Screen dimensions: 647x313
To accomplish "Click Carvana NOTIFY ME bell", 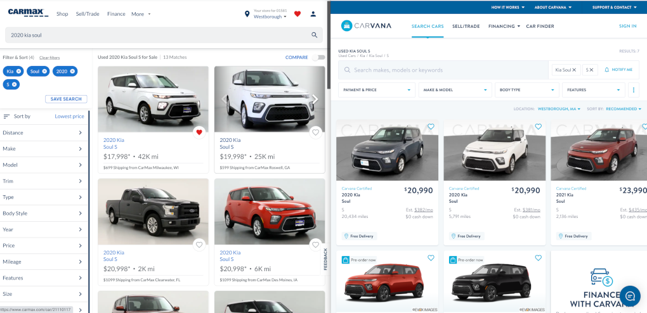I will (x=606, y=70).
